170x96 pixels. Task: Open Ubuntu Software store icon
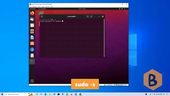[x=32, y=43]
